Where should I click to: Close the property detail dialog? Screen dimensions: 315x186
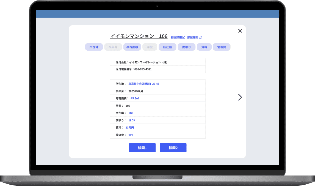tap(240, 31)
